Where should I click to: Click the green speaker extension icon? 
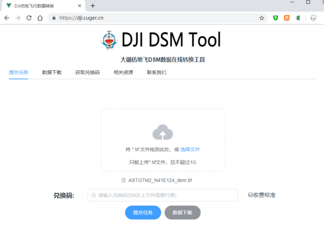click(x=298, y=18)
